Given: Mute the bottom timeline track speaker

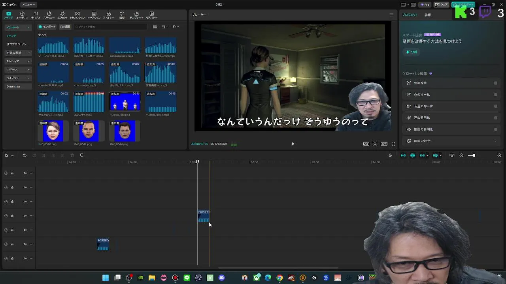Looking at the screenshot, I should [x=25, y=258].
